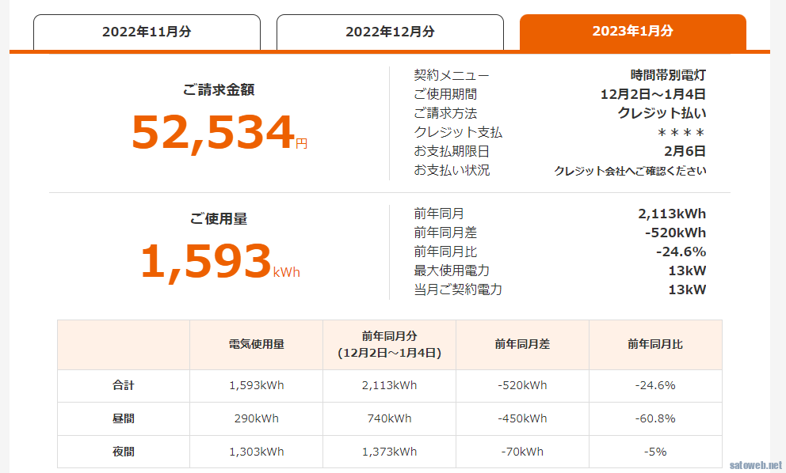Click the 合計 row label
Image resolution: width=786 pixels, height=473 pixels.
(x=124, y=385)
